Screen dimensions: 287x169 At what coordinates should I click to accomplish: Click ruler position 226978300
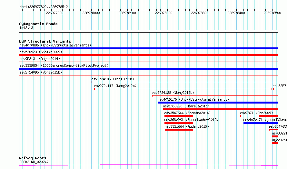click(x=200, y=13)
